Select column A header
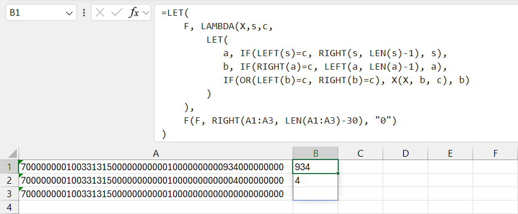Image resolution: width=518 pixels, height=214 pixels. click(x=156, y=153)
